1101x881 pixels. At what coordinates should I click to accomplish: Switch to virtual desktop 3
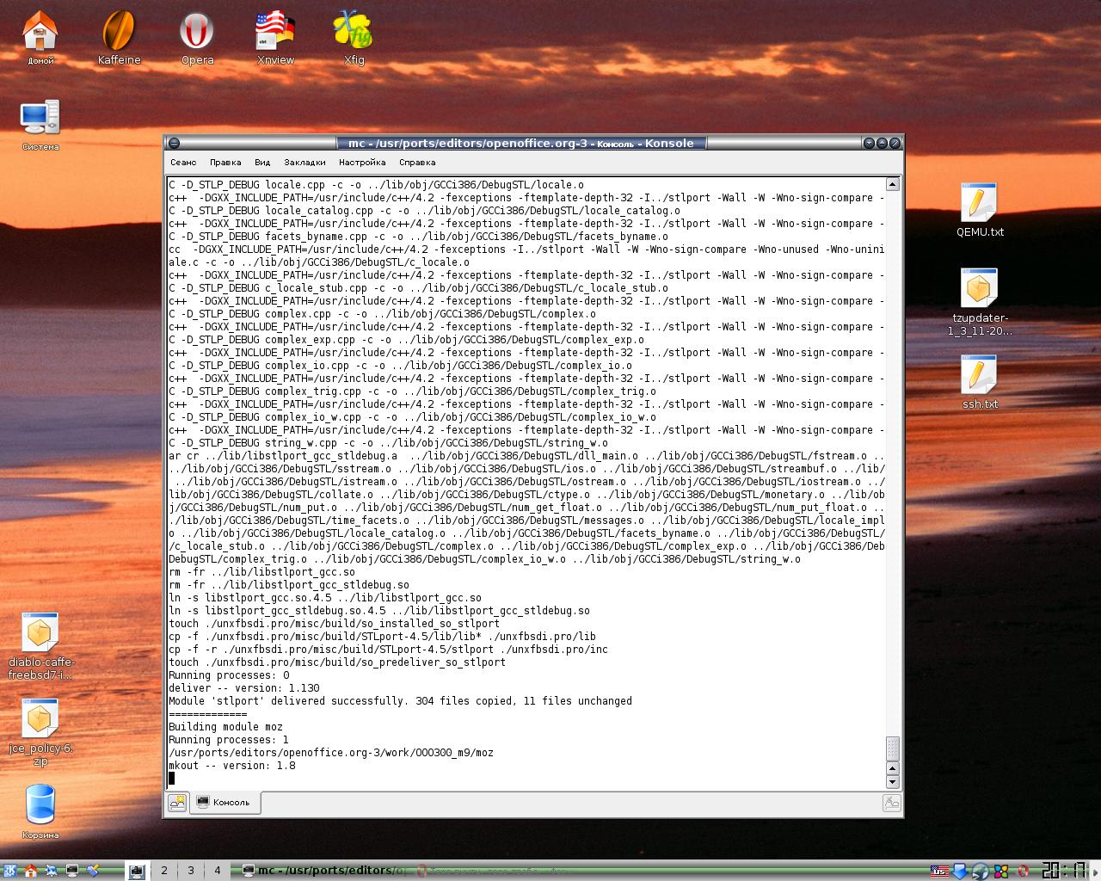point(191,871)
